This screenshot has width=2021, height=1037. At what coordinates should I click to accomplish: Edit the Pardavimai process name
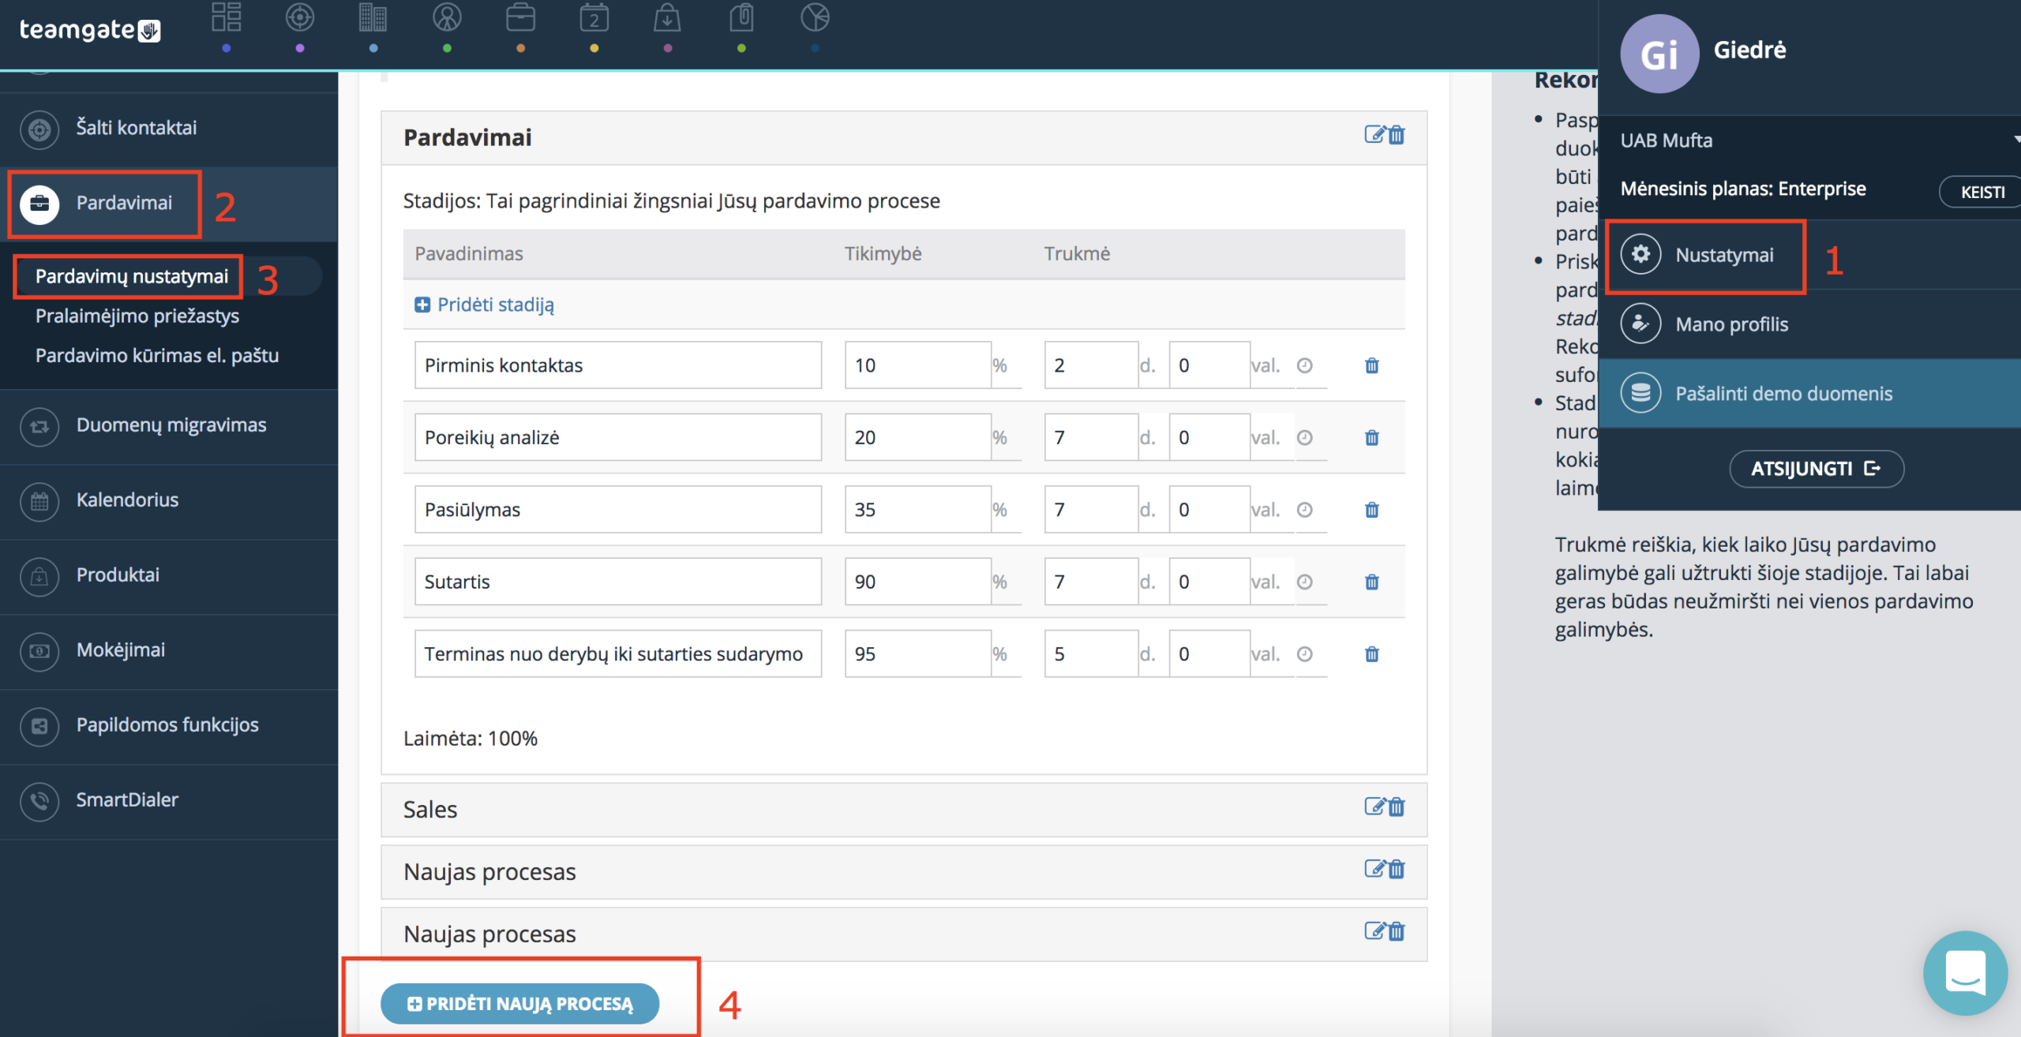[1374, 135]
